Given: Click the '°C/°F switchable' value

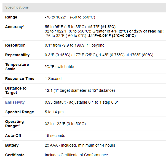Looking at the screenshot, I should point(59,67).
